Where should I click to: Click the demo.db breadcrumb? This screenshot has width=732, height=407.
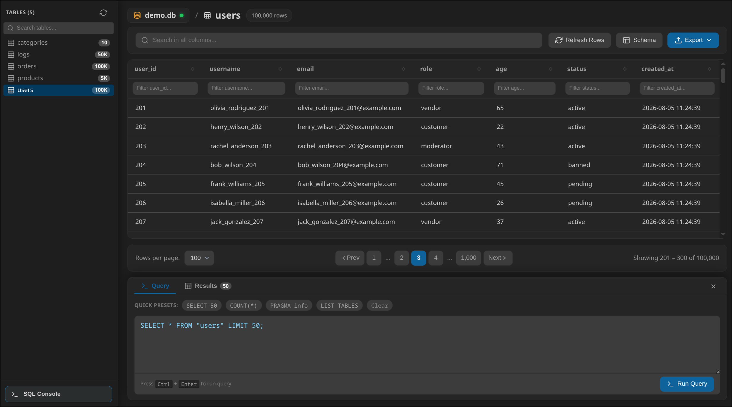[x=158, y=15]
